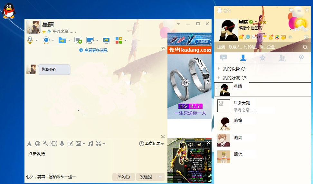
Task: Share screen with the monitor-arrow icon
Action: point(106,40)
